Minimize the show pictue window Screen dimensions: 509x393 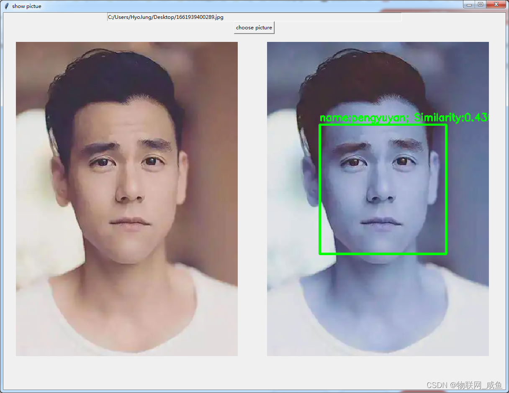(x=469, y=5)
